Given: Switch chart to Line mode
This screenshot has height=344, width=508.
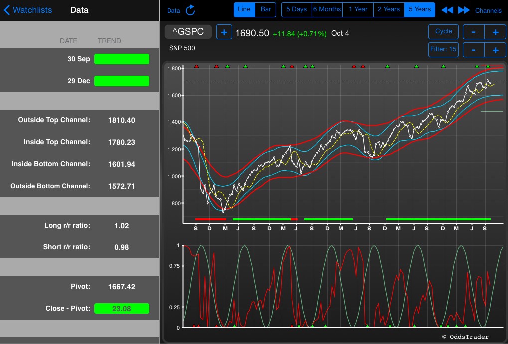Looking at the screenshot, I should tap(244, 9).
